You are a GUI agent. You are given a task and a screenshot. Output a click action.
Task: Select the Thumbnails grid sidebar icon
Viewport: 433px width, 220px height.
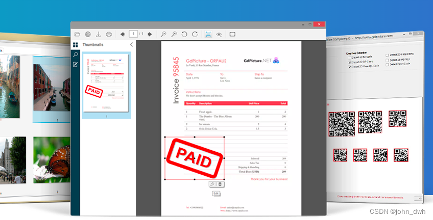[76, 45]
